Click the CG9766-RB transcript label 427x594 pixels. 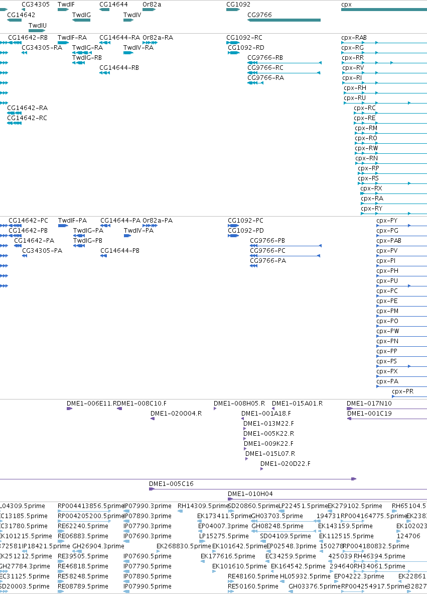pyautogui.click(x=265, y=58)
